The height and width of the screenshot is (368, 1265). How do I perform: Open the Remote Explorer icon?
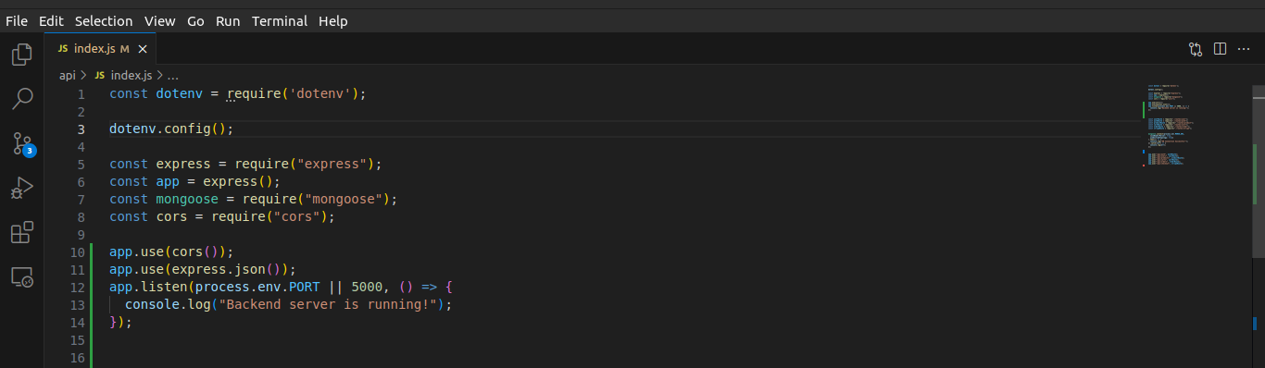(22, 276)
